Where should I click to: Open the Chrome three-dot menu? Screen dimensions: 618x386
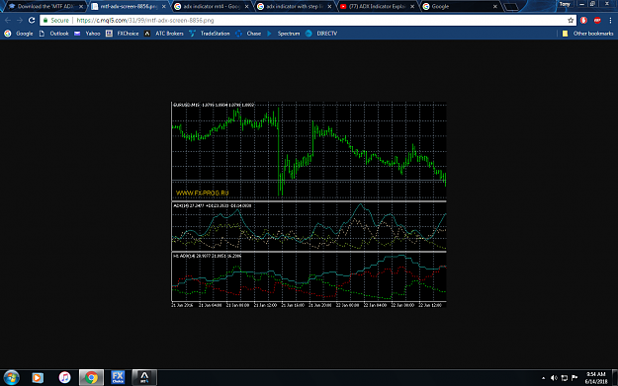click(610, 20)
